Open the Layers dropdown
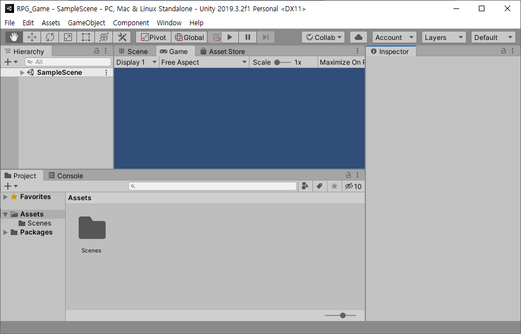Image resolution: width=521 pixels, height=334 pixels. (x=444, y=37)
